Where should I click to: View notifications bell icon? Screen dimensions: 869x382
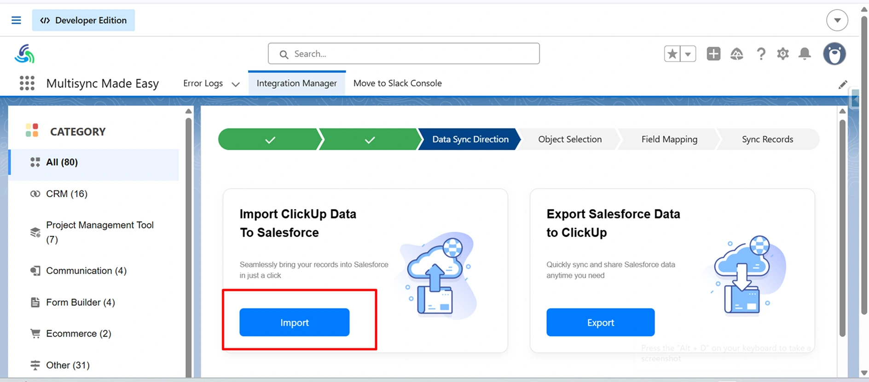click(x=805, y=54)
